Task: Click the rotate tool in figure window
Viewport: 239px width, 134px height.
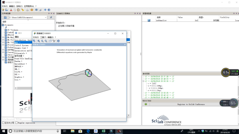Action: tap(34, 41)
